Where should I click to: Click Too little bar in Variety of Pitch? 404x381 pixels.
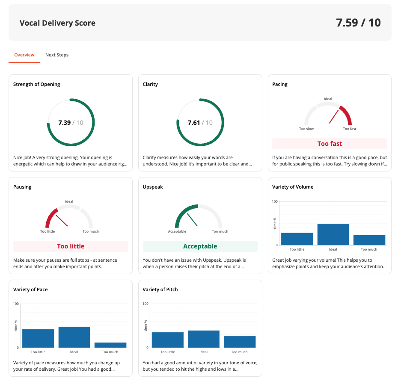point(167,340)
